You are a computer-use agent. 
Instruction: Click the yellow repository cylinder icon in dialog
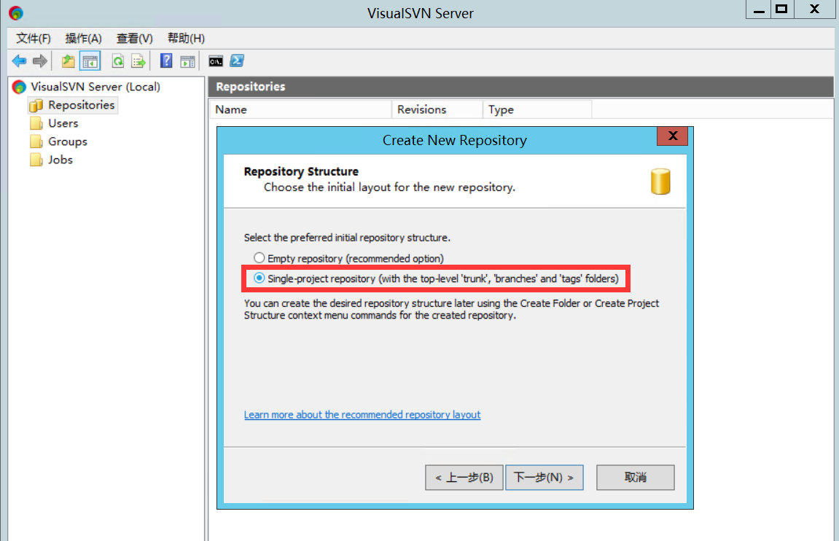660,182
